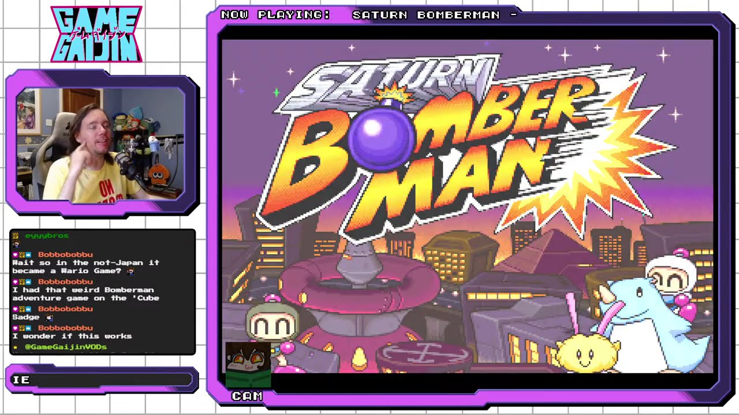Click the emote after 'Wario Game?'
Image resolution: width=739 pixels, height=415 pixels.
click(x=131, y=271)
